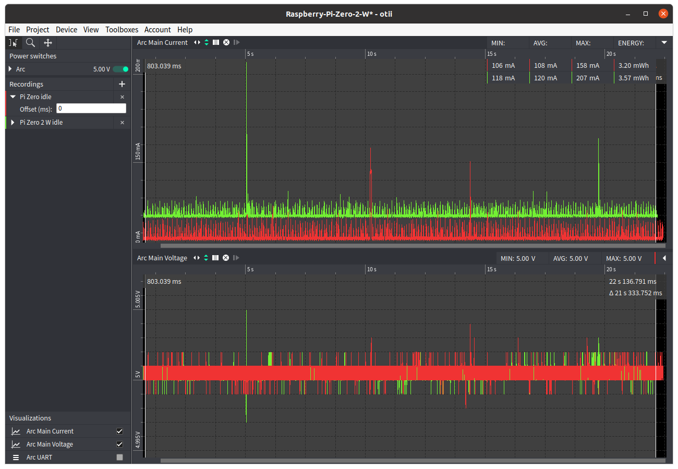Click the 10 s marker on current timeline
This screenshot has height=469, width=678.
pyautogui.click(x=371, y=54)
